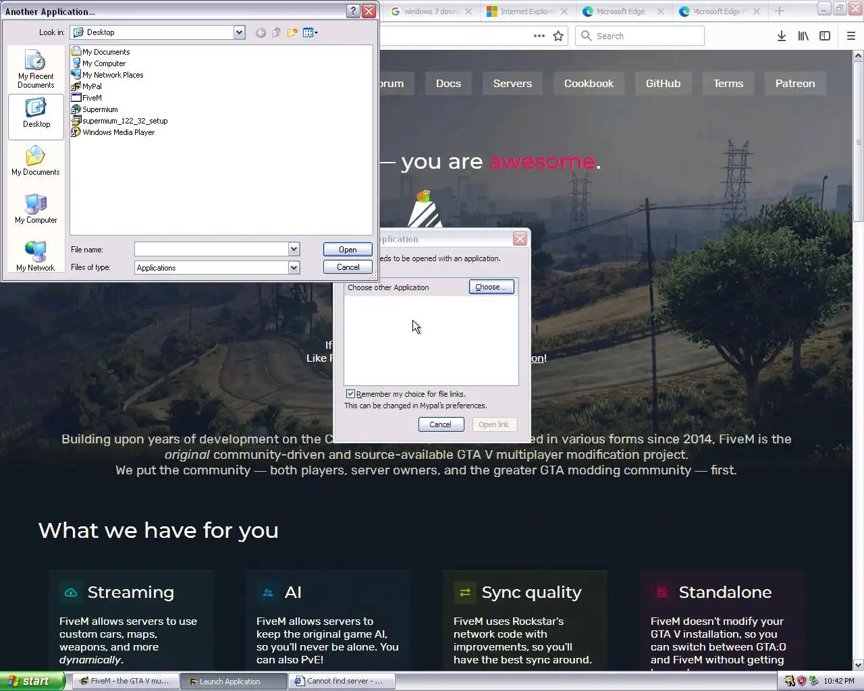The width and height of the screenshot is (864, 691).
Task: Create a new folder in the file dialog
Action: pos(292,32)
